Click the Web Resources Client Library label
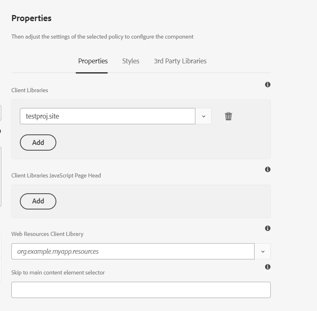The width and height of the screenshot is (317, 311). point(47,234)
